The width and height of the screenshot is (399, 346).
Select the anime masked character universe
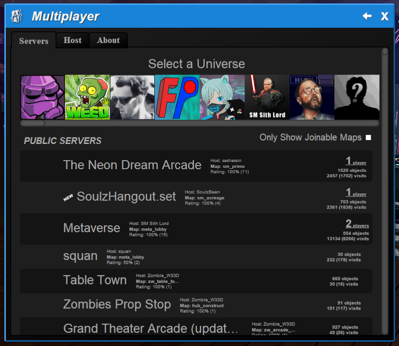[222, 97]
